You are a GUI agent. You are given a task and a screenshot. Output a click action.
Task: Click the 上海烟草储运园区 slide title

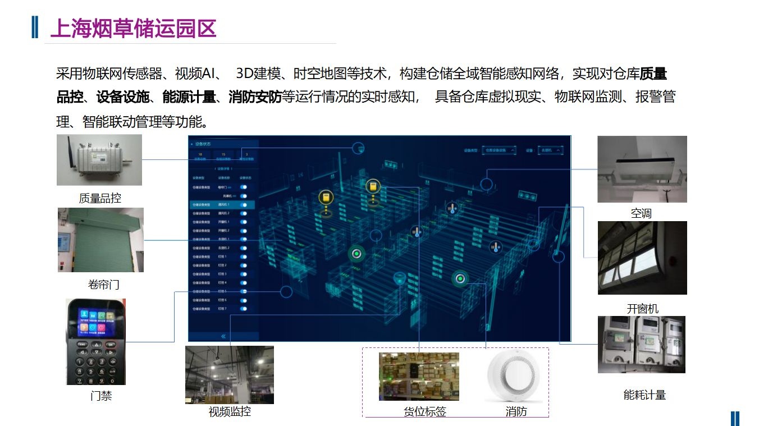[x=133, y=28]
